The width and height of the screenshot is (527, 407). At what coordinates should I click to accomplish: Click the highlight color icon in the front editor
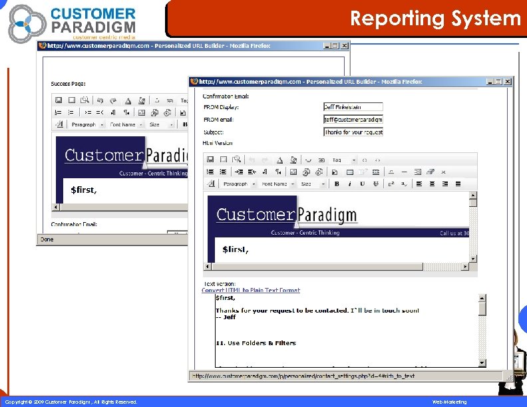(x=293, y=160)
